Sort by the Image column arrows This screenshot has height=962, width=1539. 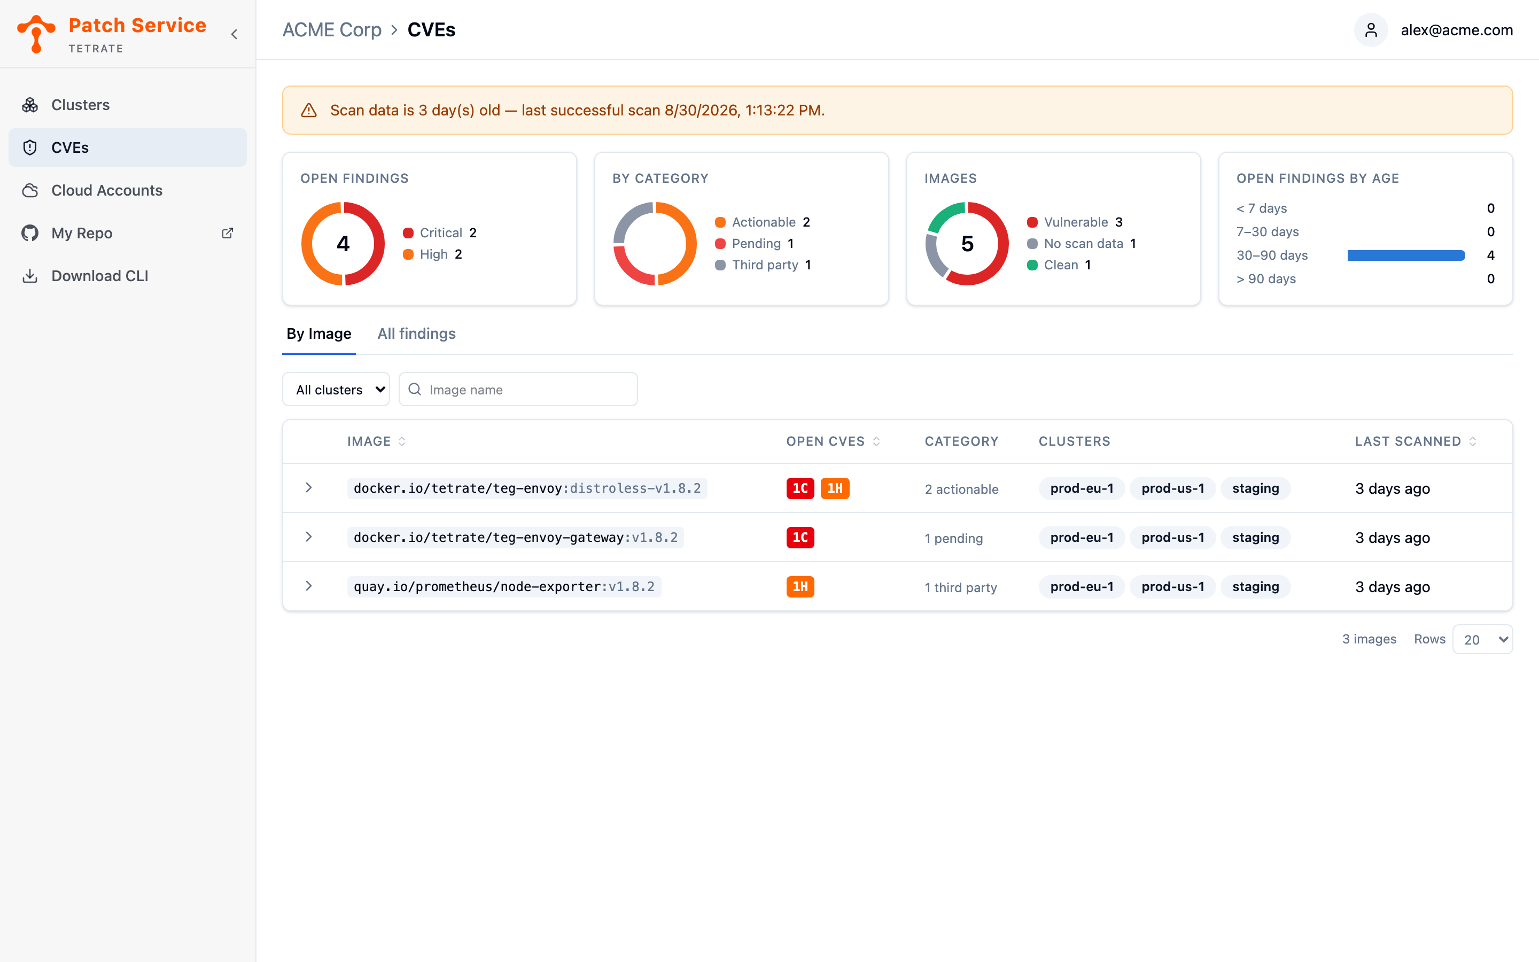pyautogui.click(x=402, y=441)
